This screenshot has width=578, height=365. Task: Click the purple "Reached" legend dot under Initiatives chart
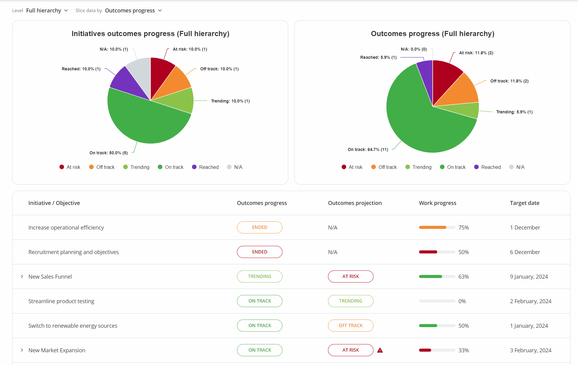click(x=194, y=167)
